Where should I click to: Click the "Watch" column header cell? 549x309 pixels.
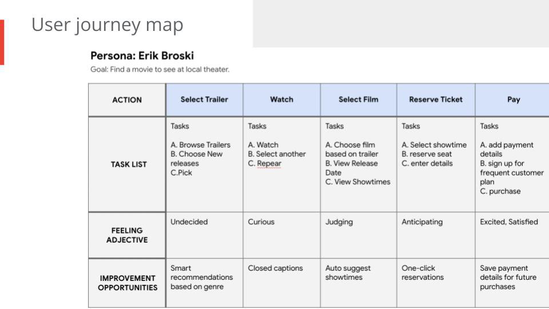pos(281,100)
